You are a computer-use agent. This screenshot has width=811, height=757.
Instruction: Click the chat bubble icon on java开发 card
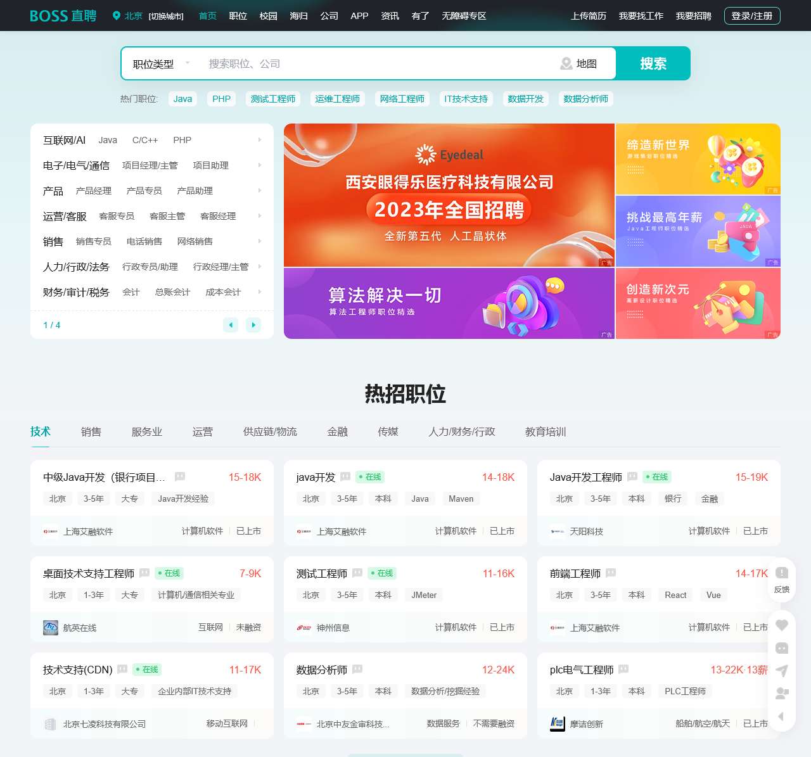pos(345,477)
